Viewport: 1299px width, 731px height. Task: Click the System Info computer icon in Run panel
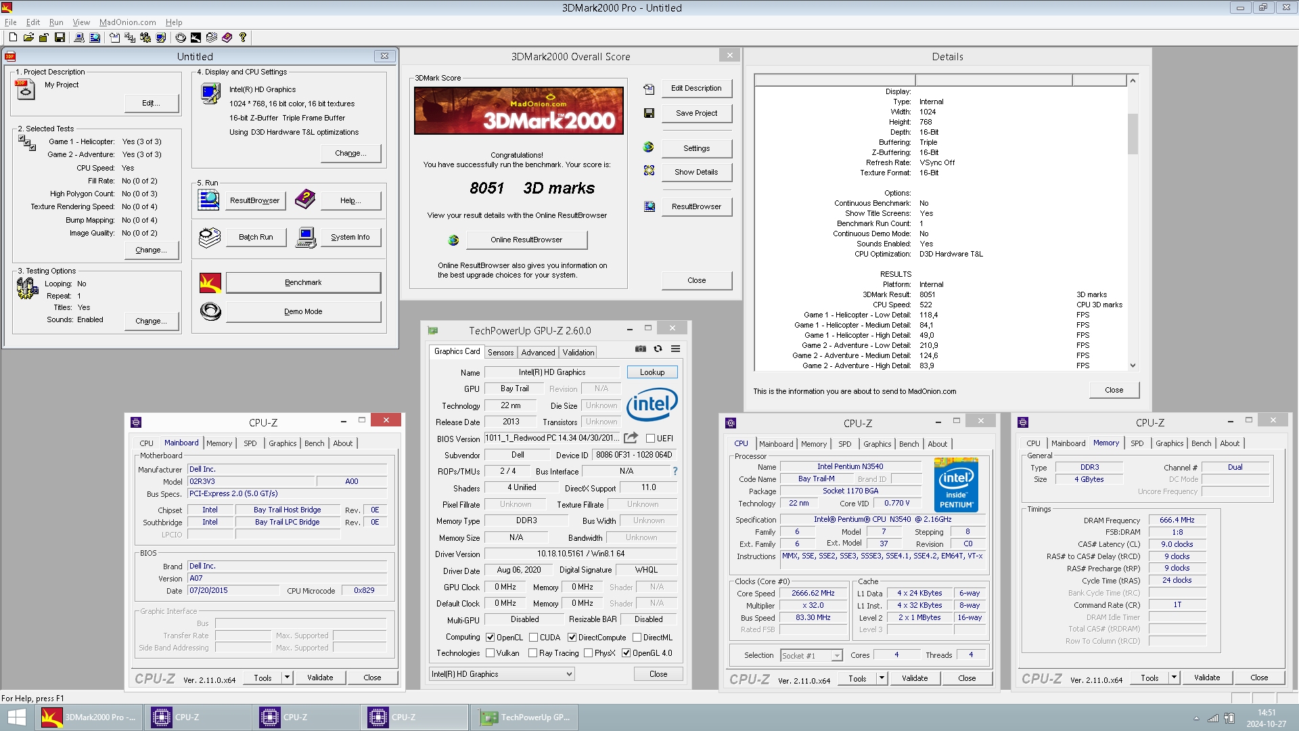tap(306, 238)
